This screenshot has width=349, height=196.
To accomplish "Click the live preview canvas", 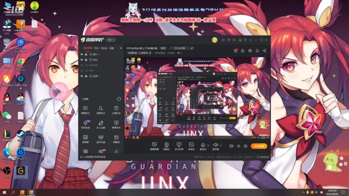I will (197, 98).
